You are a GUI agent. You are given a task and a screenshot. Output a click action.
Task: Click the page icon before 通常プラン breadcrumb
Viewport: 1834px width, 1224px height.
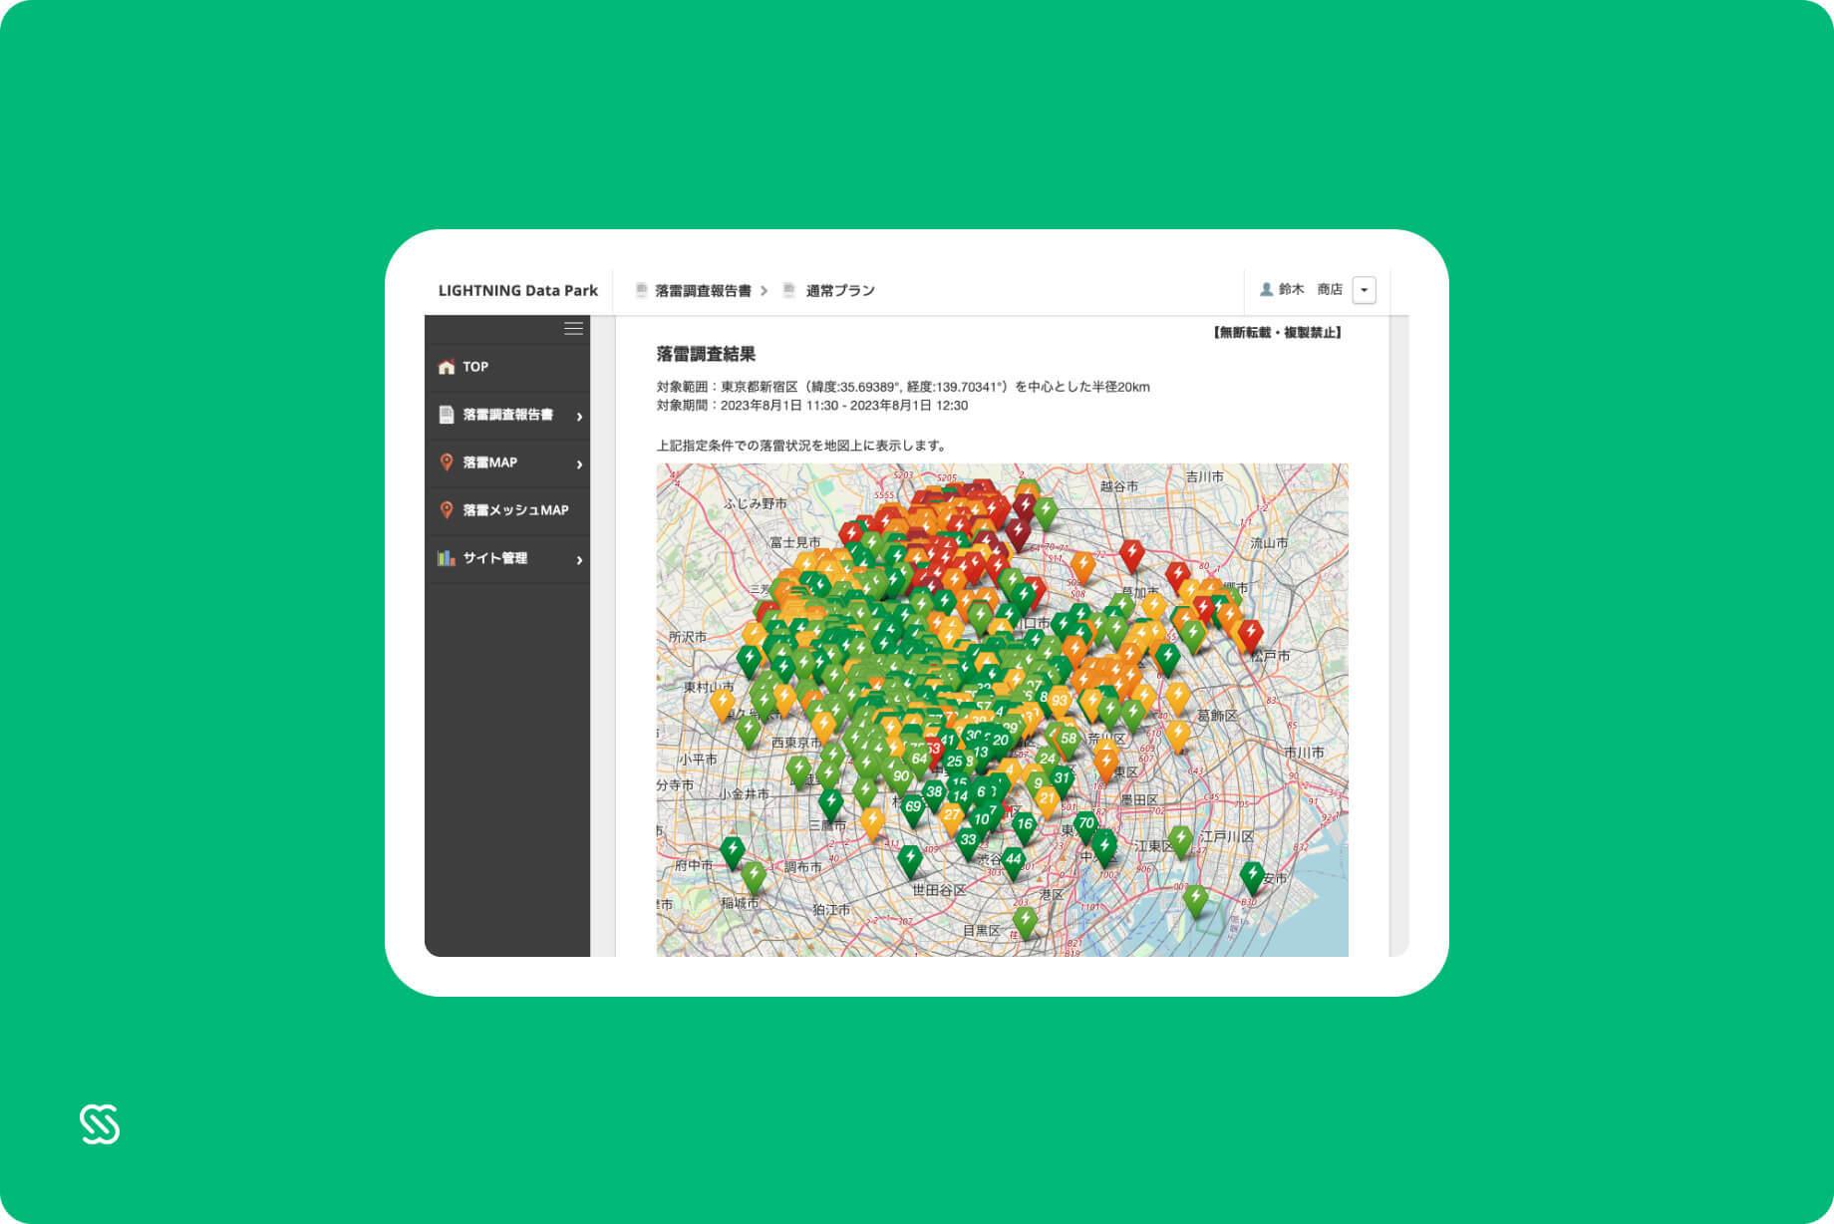point(788,290)
